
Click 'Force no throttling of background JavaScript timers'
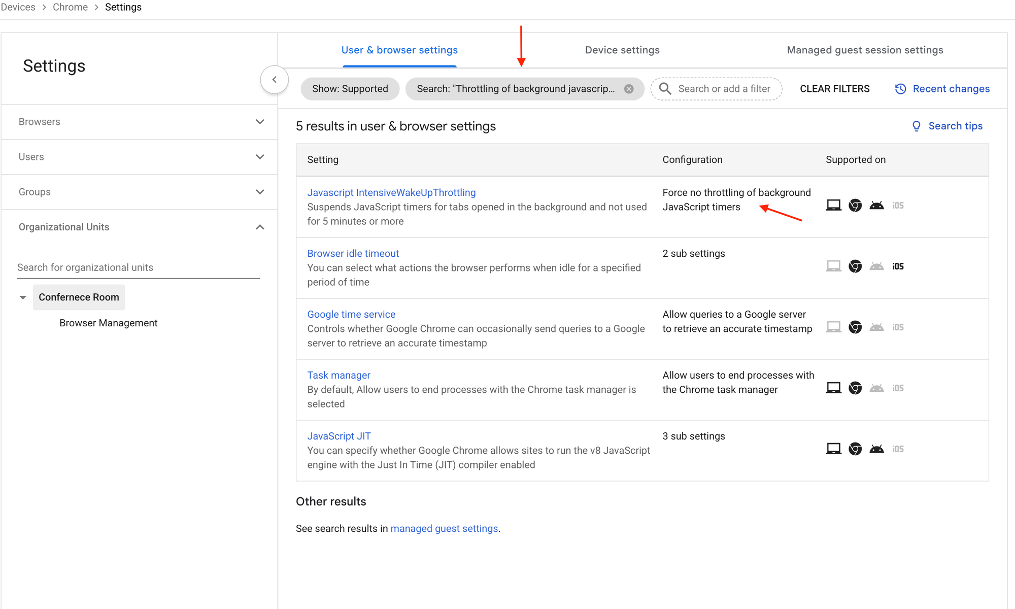coord(736,199)
